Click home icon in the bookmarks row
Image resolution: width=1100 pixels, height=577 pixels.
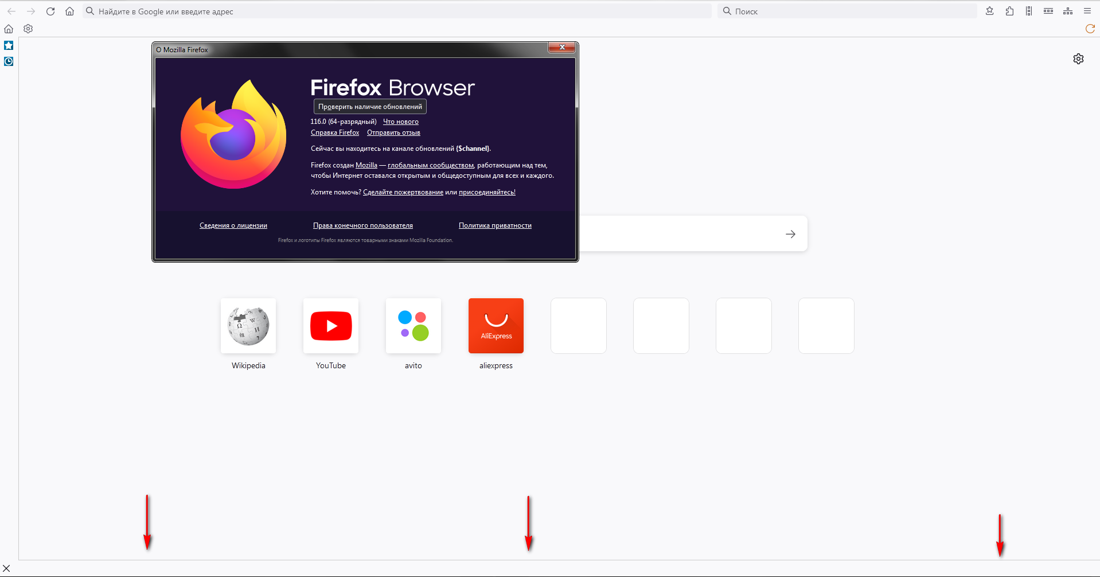pyautogui.click(x=9, y=29)
